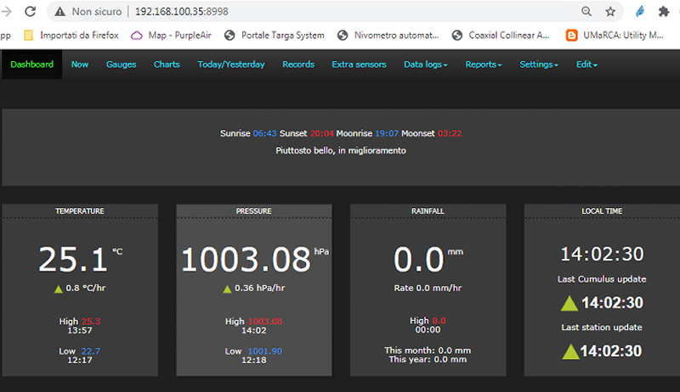Click the 0.0 mm rainfall reading

pos(419,260)
